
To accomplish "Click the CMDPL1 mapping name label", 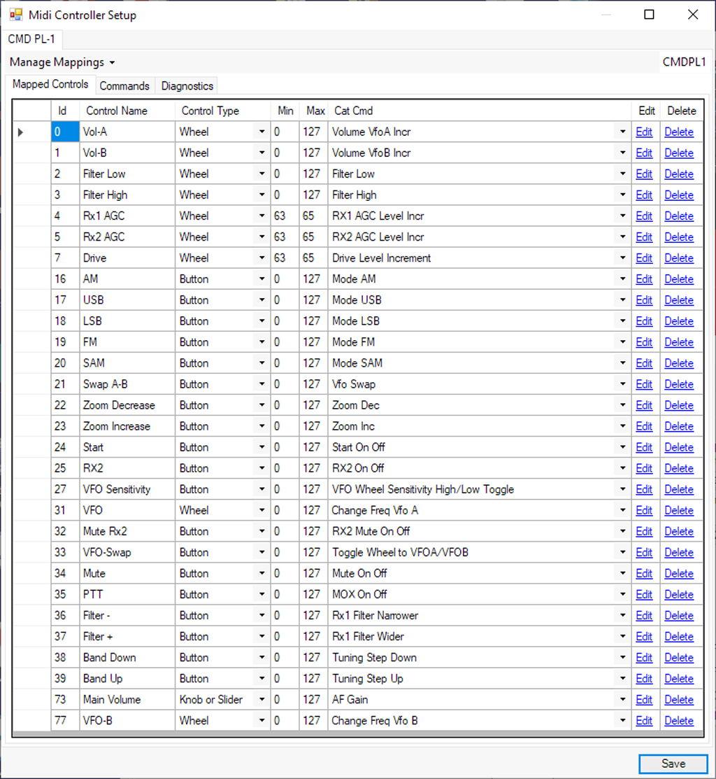I will pos(684,62).
